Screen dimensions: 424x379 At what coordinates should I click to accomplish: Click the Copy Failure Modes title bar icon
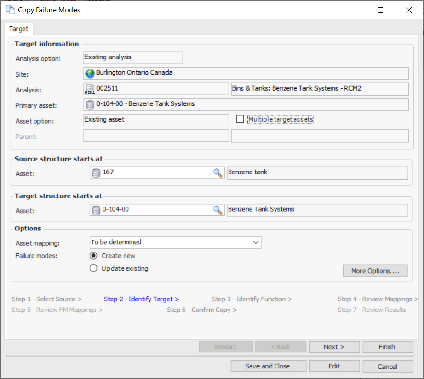point(10,10)
